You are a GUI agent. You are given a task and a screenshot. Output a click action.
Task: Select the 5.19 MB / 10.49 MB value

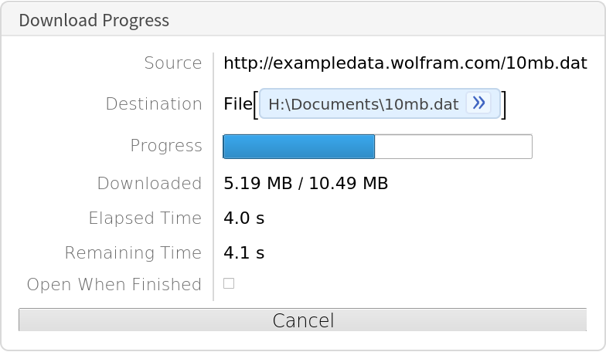point(305,184)
